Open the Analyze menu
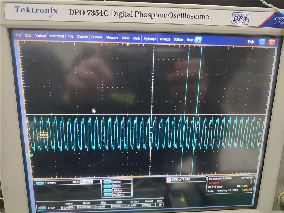This screenshot has height=213, width=284. 165,39
